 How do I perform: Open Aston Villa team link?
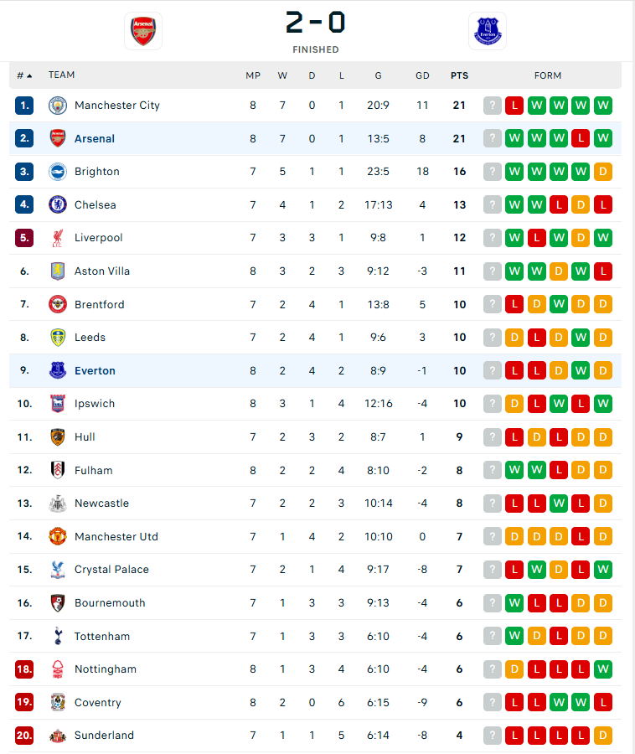tap(102, 271)
